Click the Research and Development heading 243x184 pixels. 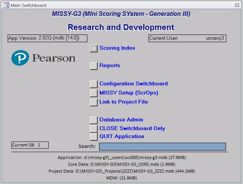[x=121, y=27]
